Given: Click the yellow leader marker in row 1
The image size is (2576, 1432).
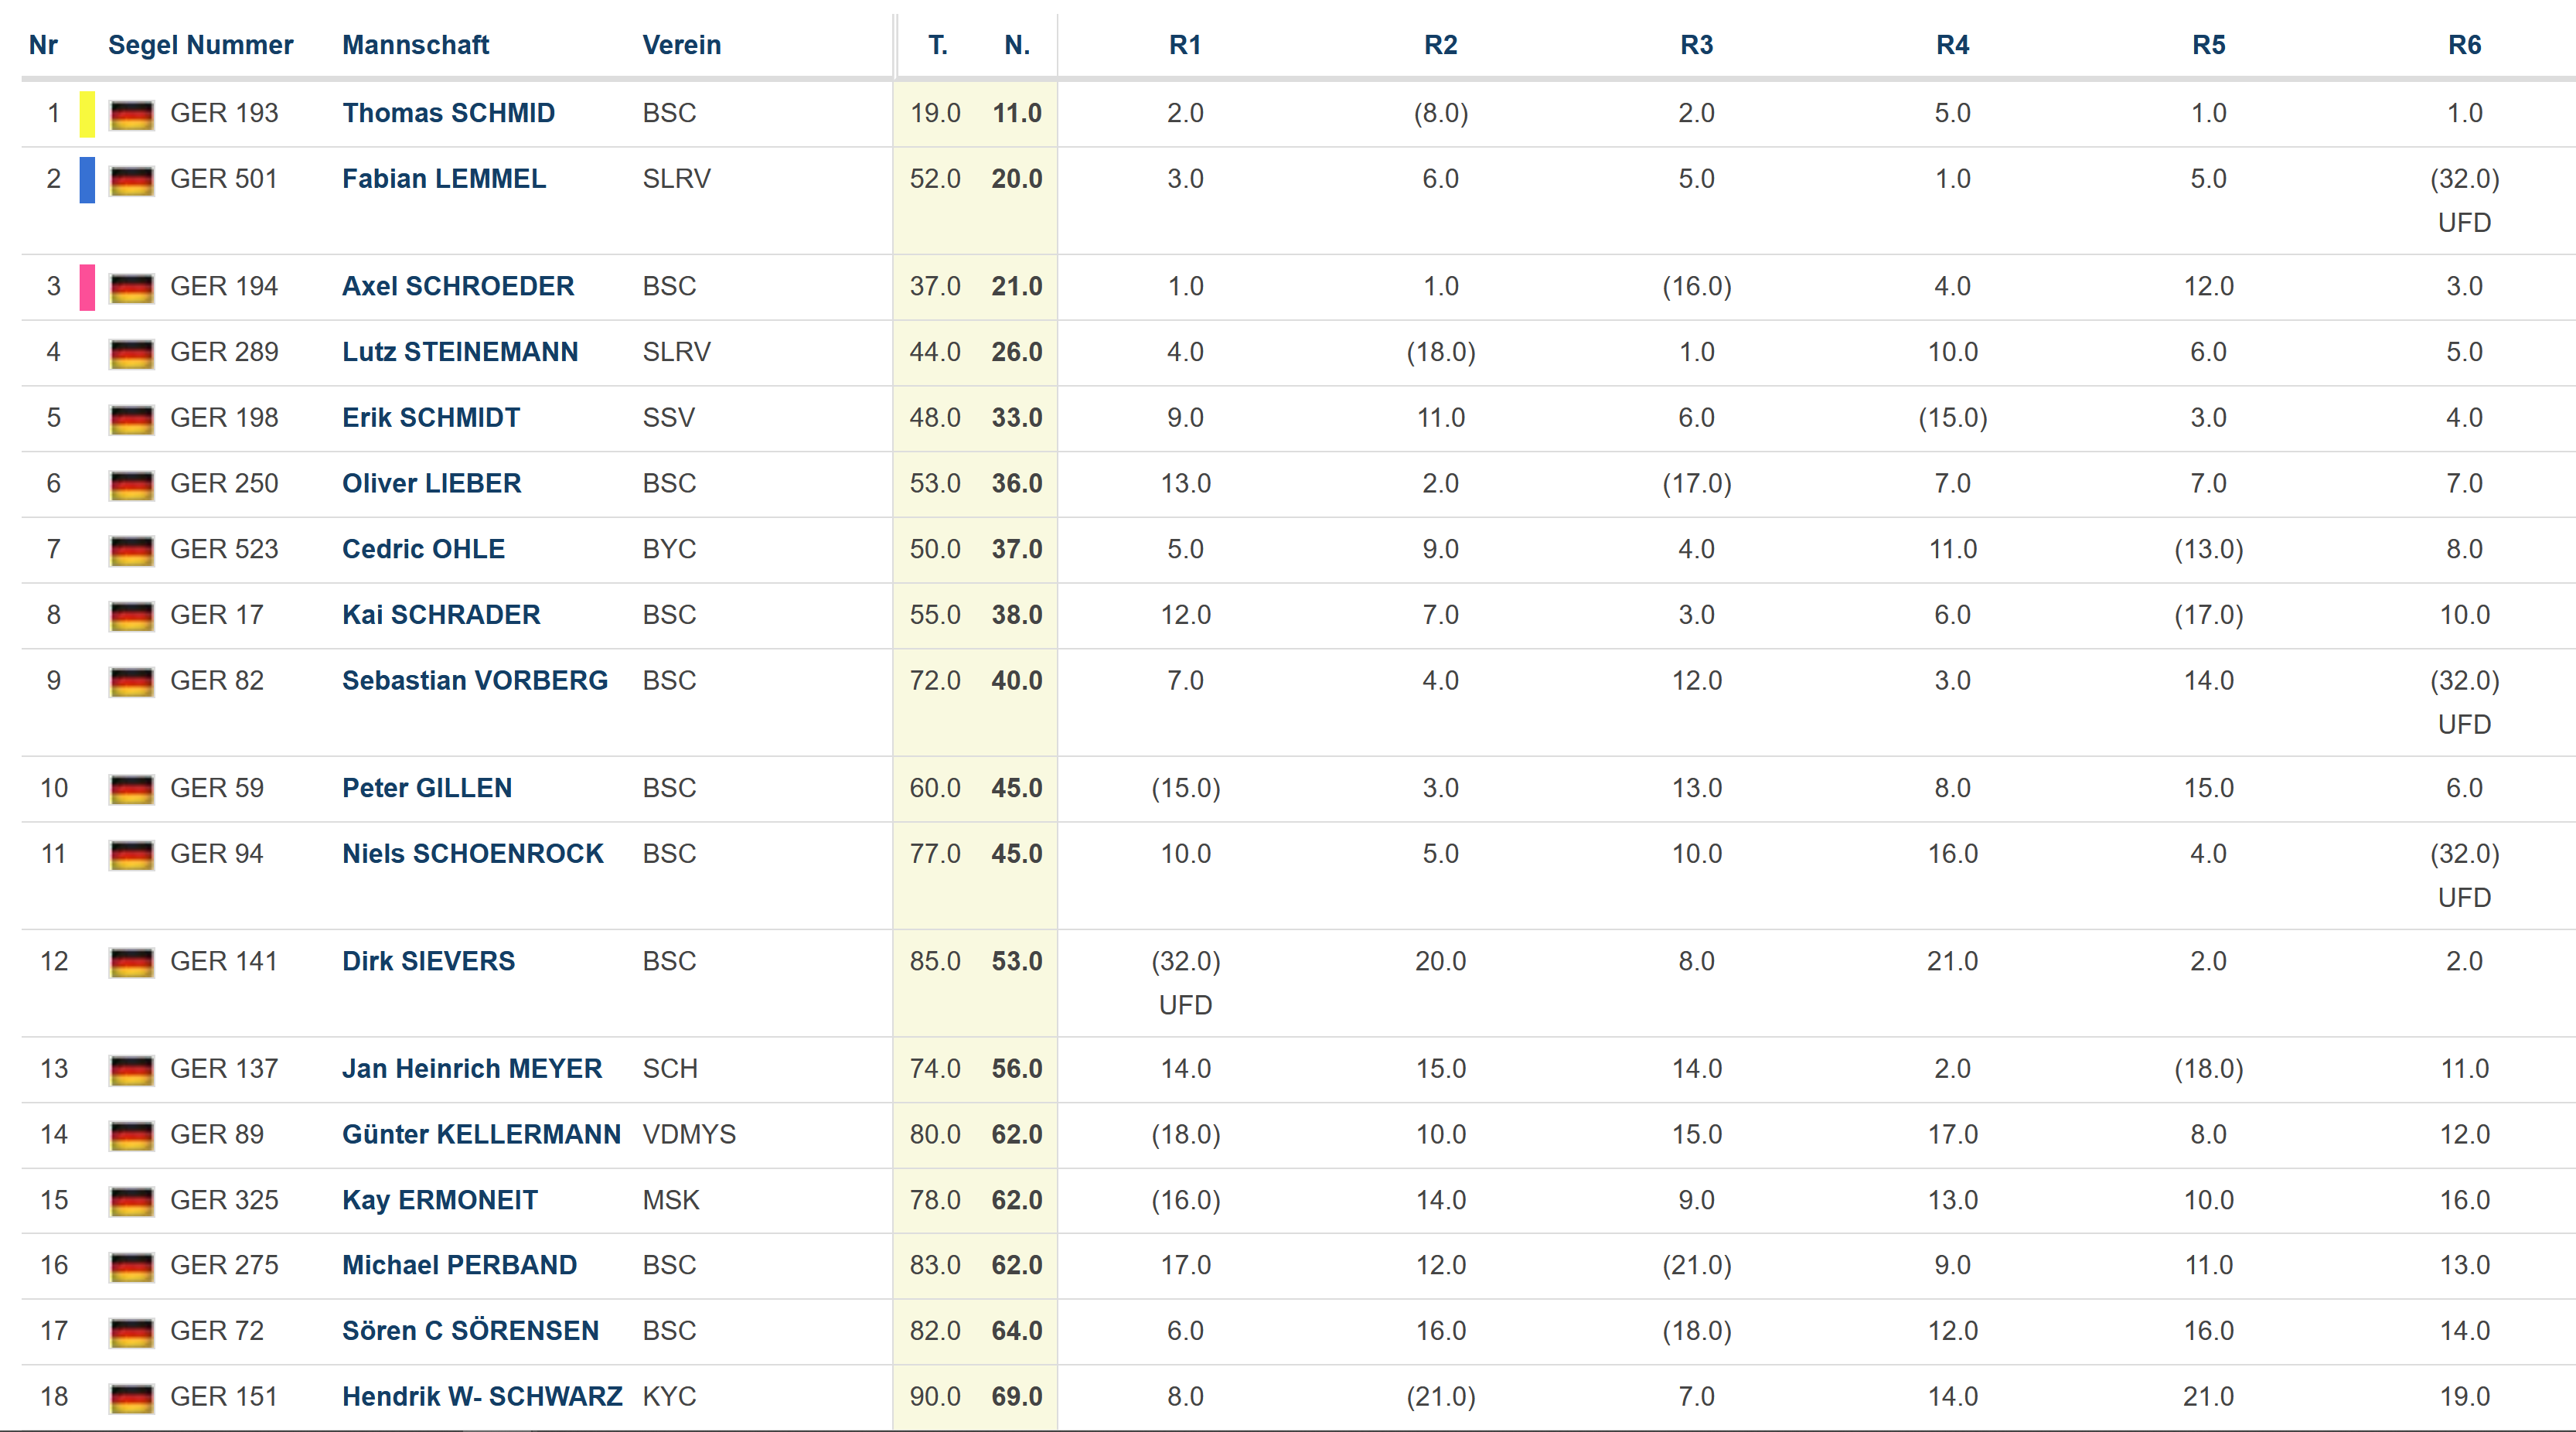Looking at the screenshot, I should pyautogui.click(x=88, y=114).
